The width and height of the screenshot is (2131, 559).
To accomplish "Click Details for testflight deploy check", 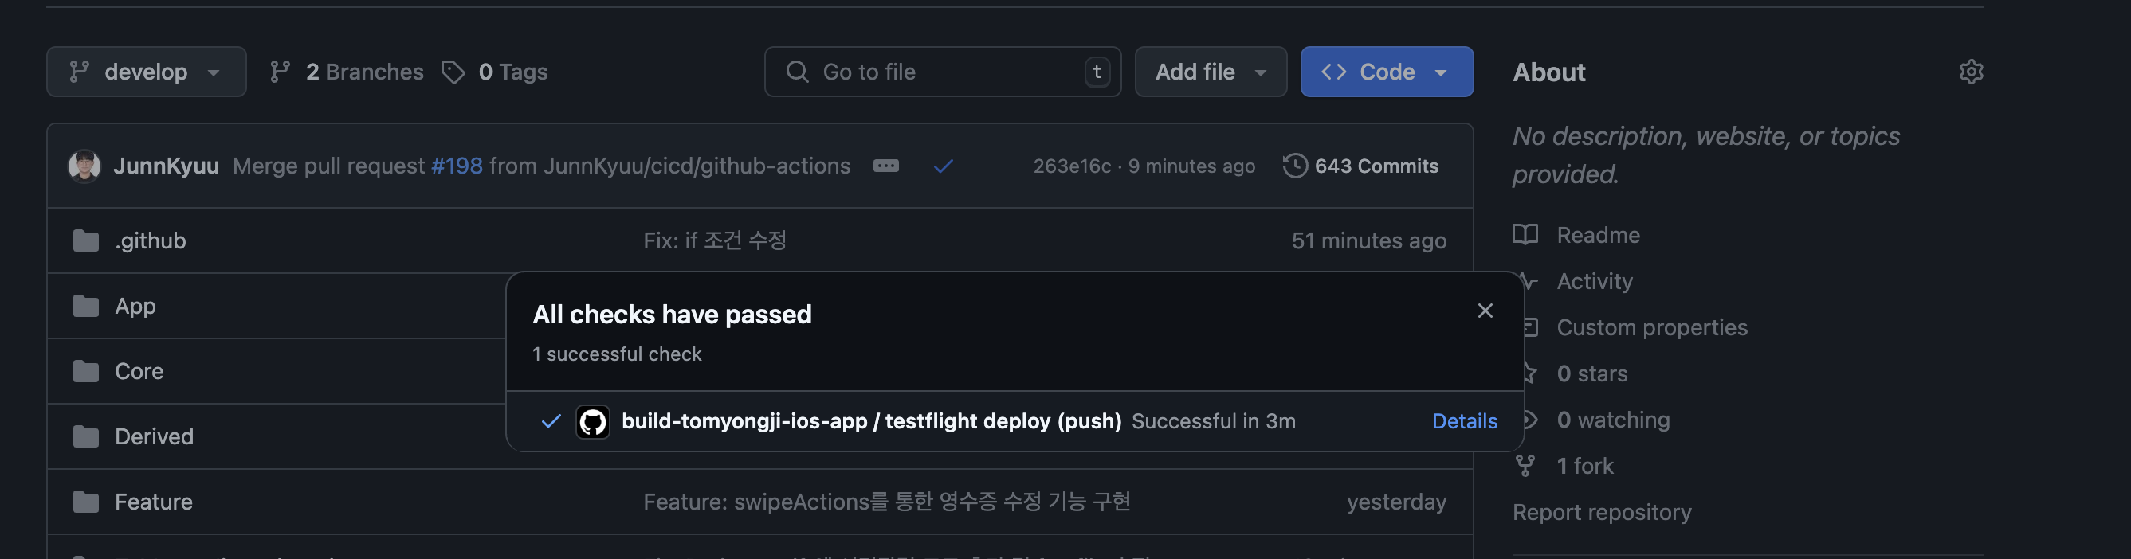I will pyautogui.click(x=1463, y=422).
